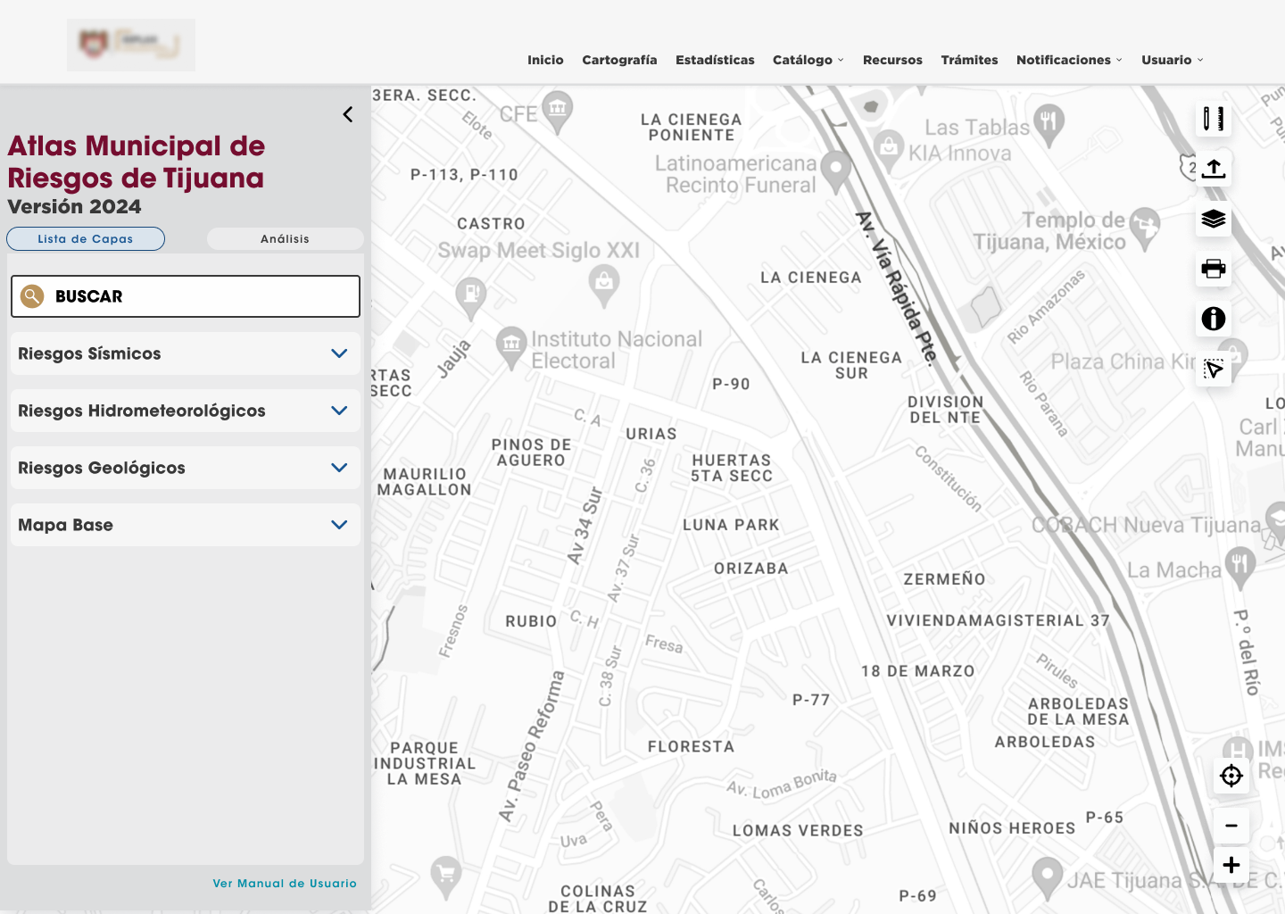Click PARQUE INDUSTRIAL LA MESA label
Screen dimensions: 1285x914
point(425,763)
